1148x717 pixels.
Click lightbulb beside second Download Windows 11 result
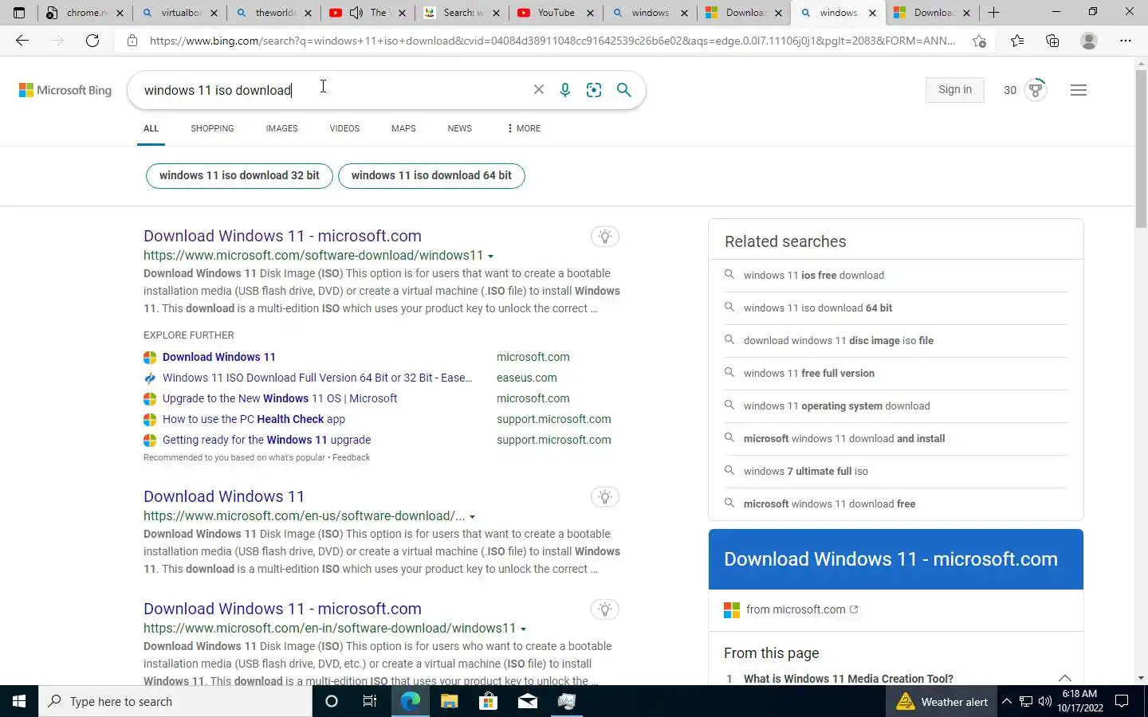click(605, 497)
